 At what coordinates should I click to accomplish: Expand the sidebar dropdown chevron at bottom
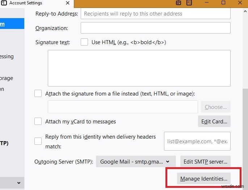coord(19,183)
